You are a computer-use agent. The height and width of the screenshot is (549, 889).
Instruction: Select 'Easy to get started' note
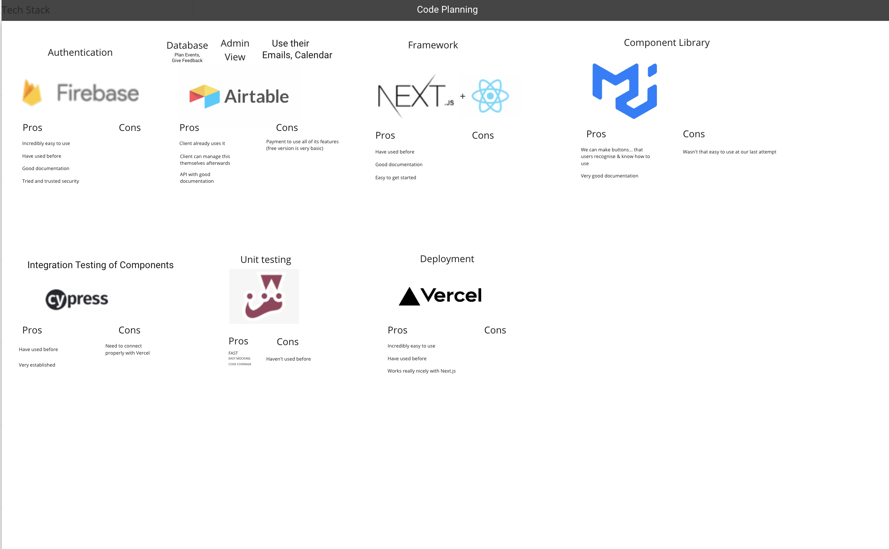396,177
